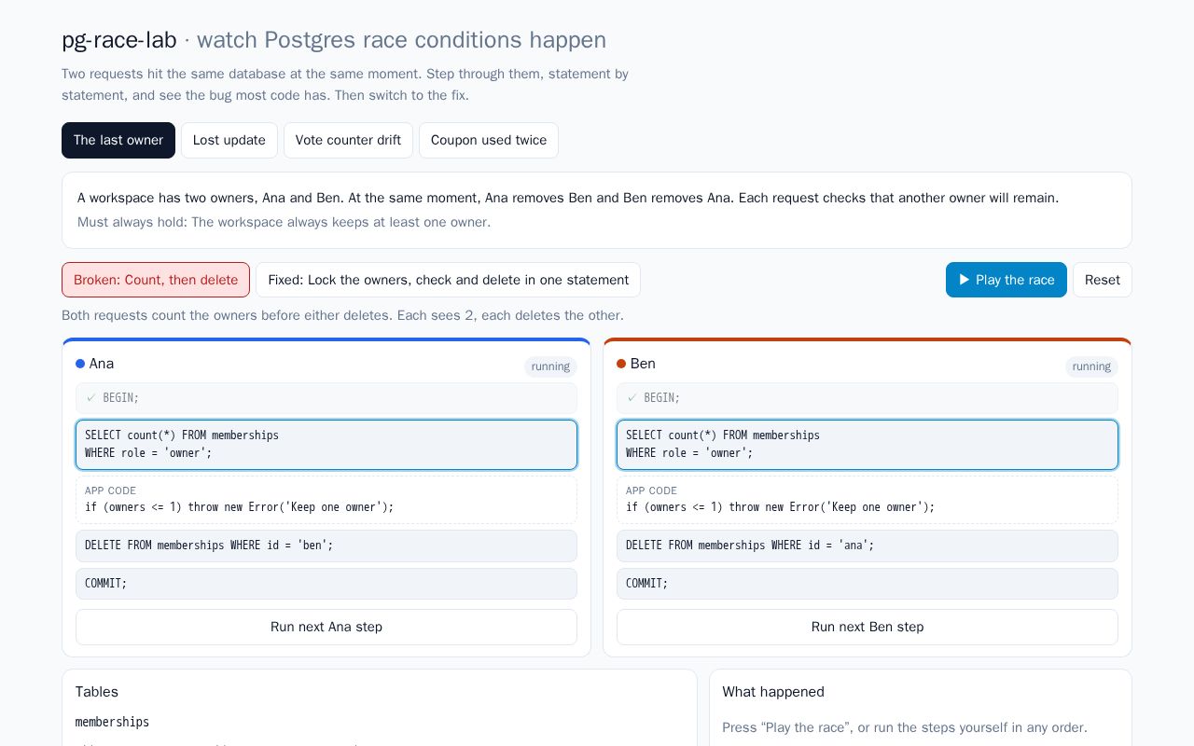Select the "The last owner" scenario tab

tap(118, 140)
